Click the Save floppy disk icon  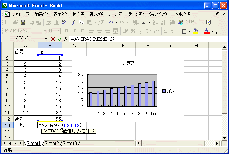coord(23,22)
